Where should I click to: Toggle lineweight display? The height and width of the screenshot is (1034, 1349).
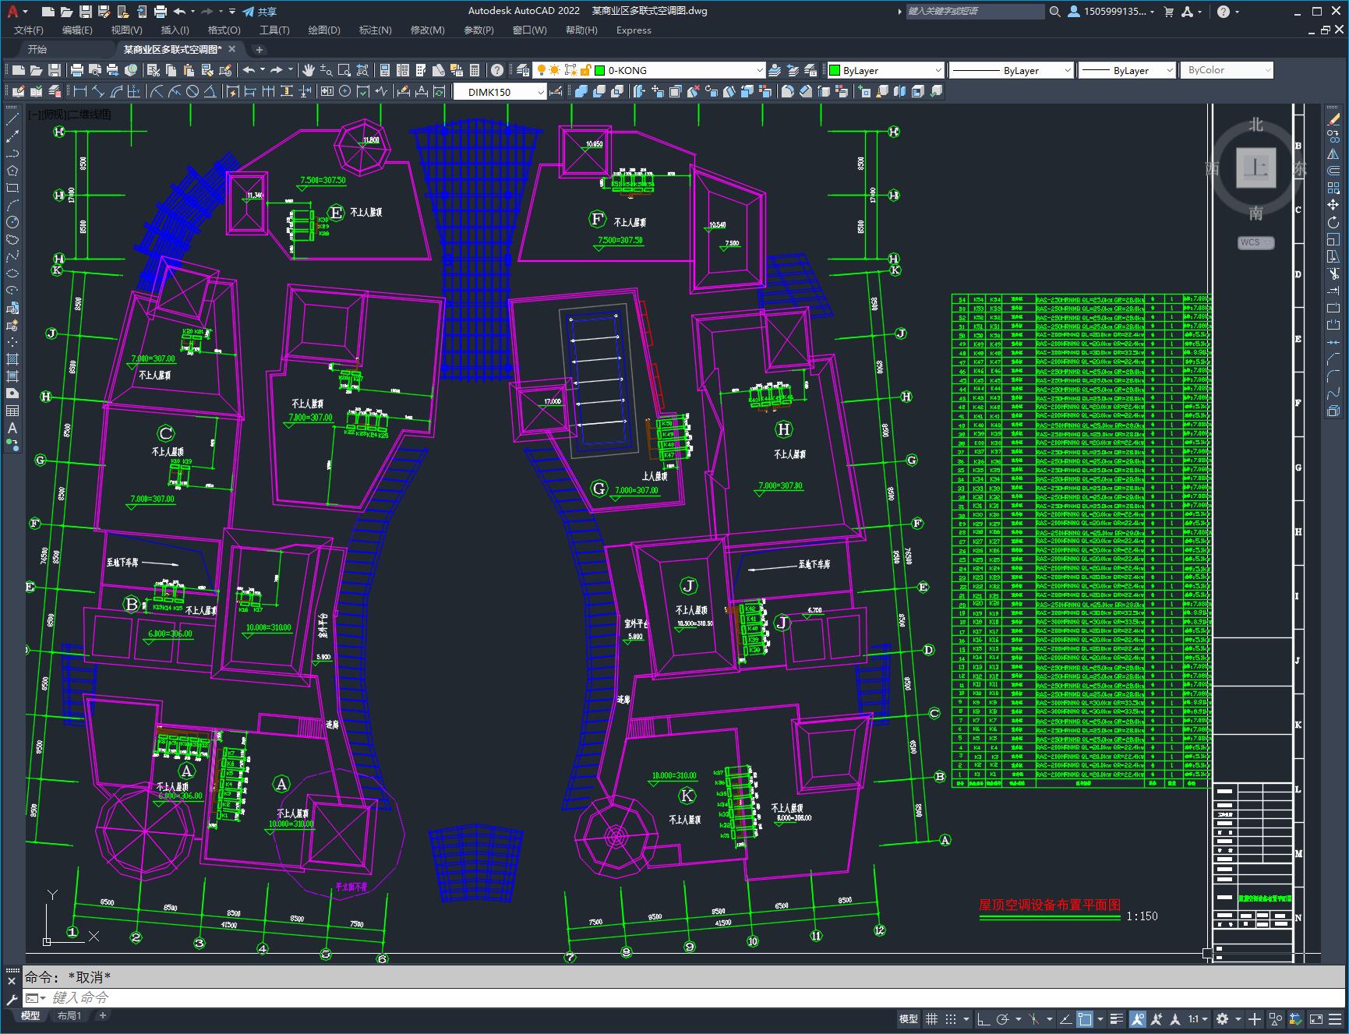point(1117,1018)
